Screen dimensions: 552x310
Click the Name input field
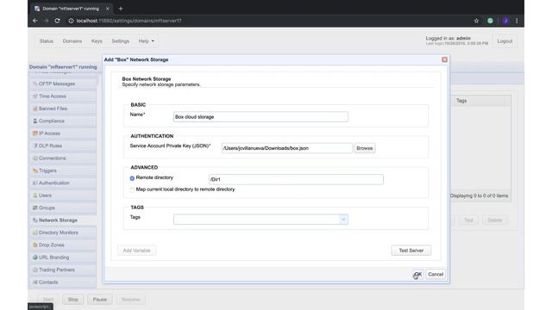coord(260,117)
